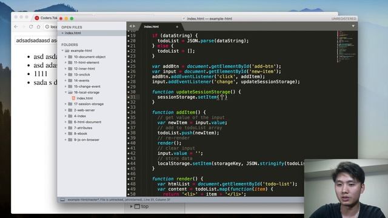Viewport: 388px width, 218px height.
Task: Select the 9-js-on-browser folder
Action: [86, 140]
